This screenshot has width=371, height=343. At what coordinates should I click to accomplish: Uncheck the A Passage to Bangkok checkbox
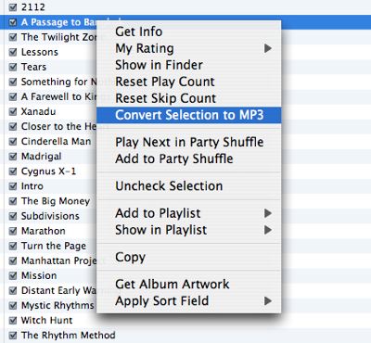point(13,22)
